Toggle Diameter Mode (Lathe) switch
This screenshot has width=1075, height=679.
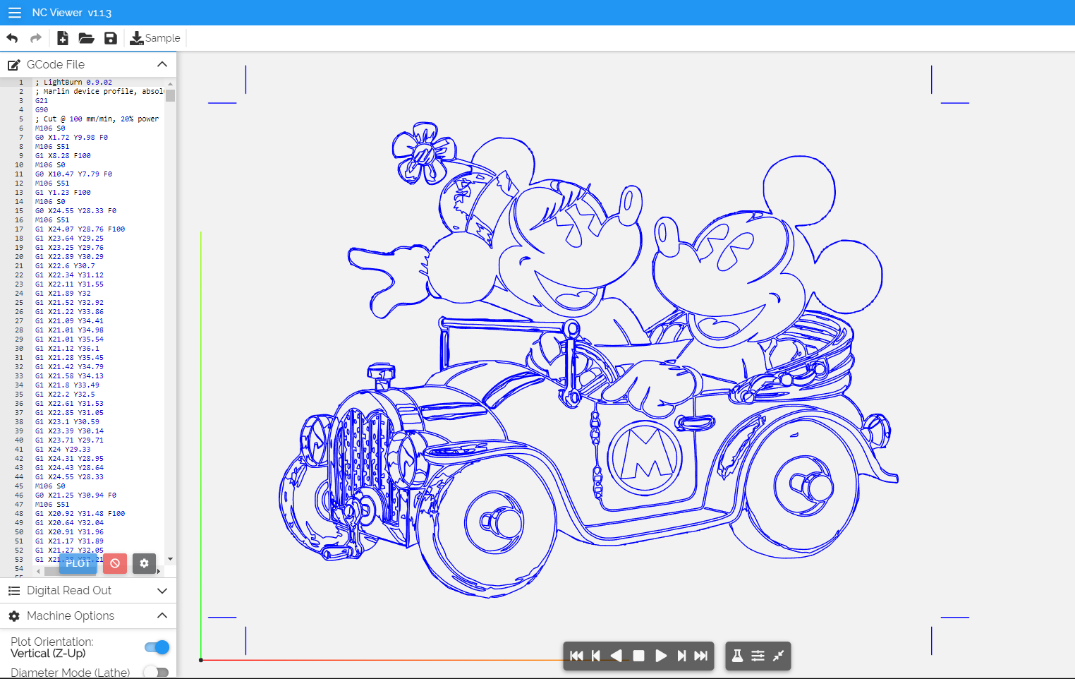click(157, 672)
